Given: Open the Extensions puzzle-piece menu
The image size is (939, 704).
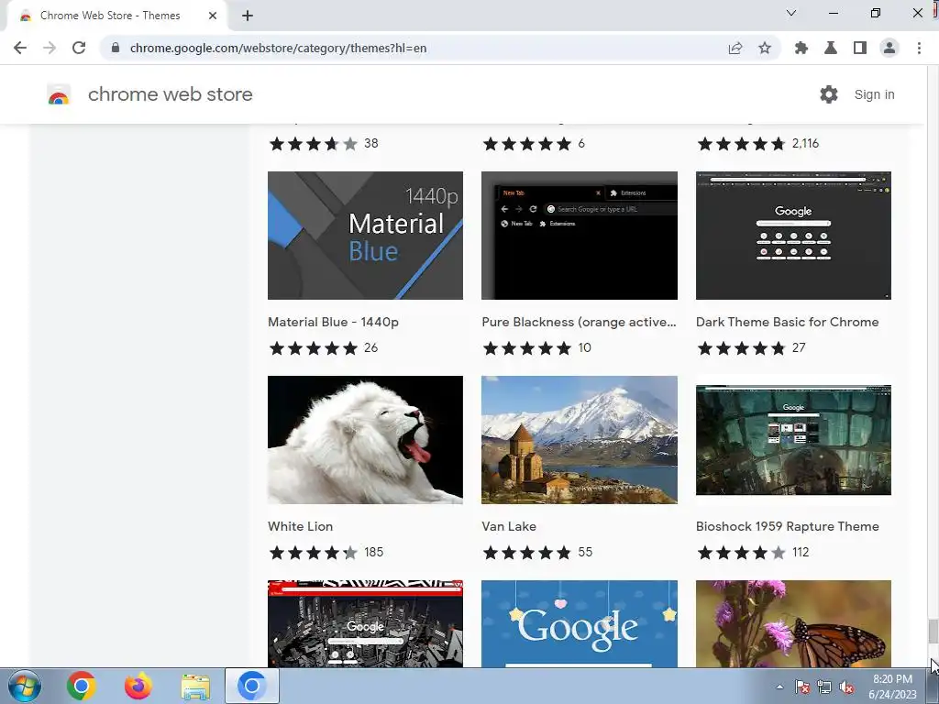Looking at the screenshot, I should [801, 48].
